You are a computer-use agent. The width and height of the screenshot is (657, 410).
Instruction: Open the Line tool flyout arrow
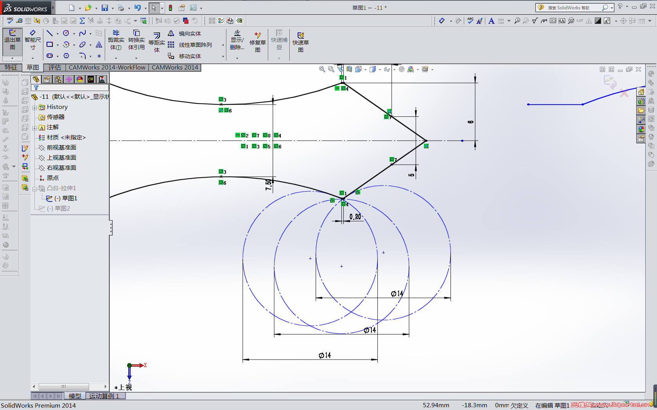click(x=57, y=34)
